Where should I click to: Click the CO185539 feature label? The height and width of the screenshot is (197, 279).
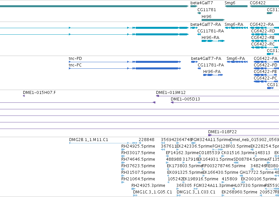point(209,153)
